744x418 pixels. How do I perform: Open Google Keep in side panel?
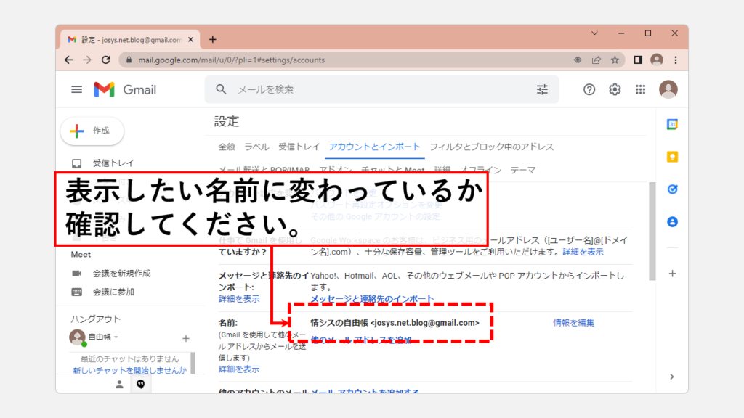pyautogui.click(x=672, y=157)
